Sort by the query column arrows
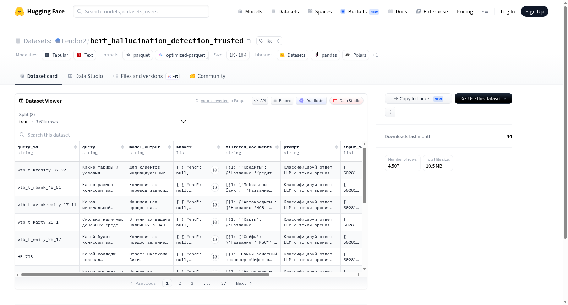Viewport: 568px width, 305px height. tap(122, 147)
